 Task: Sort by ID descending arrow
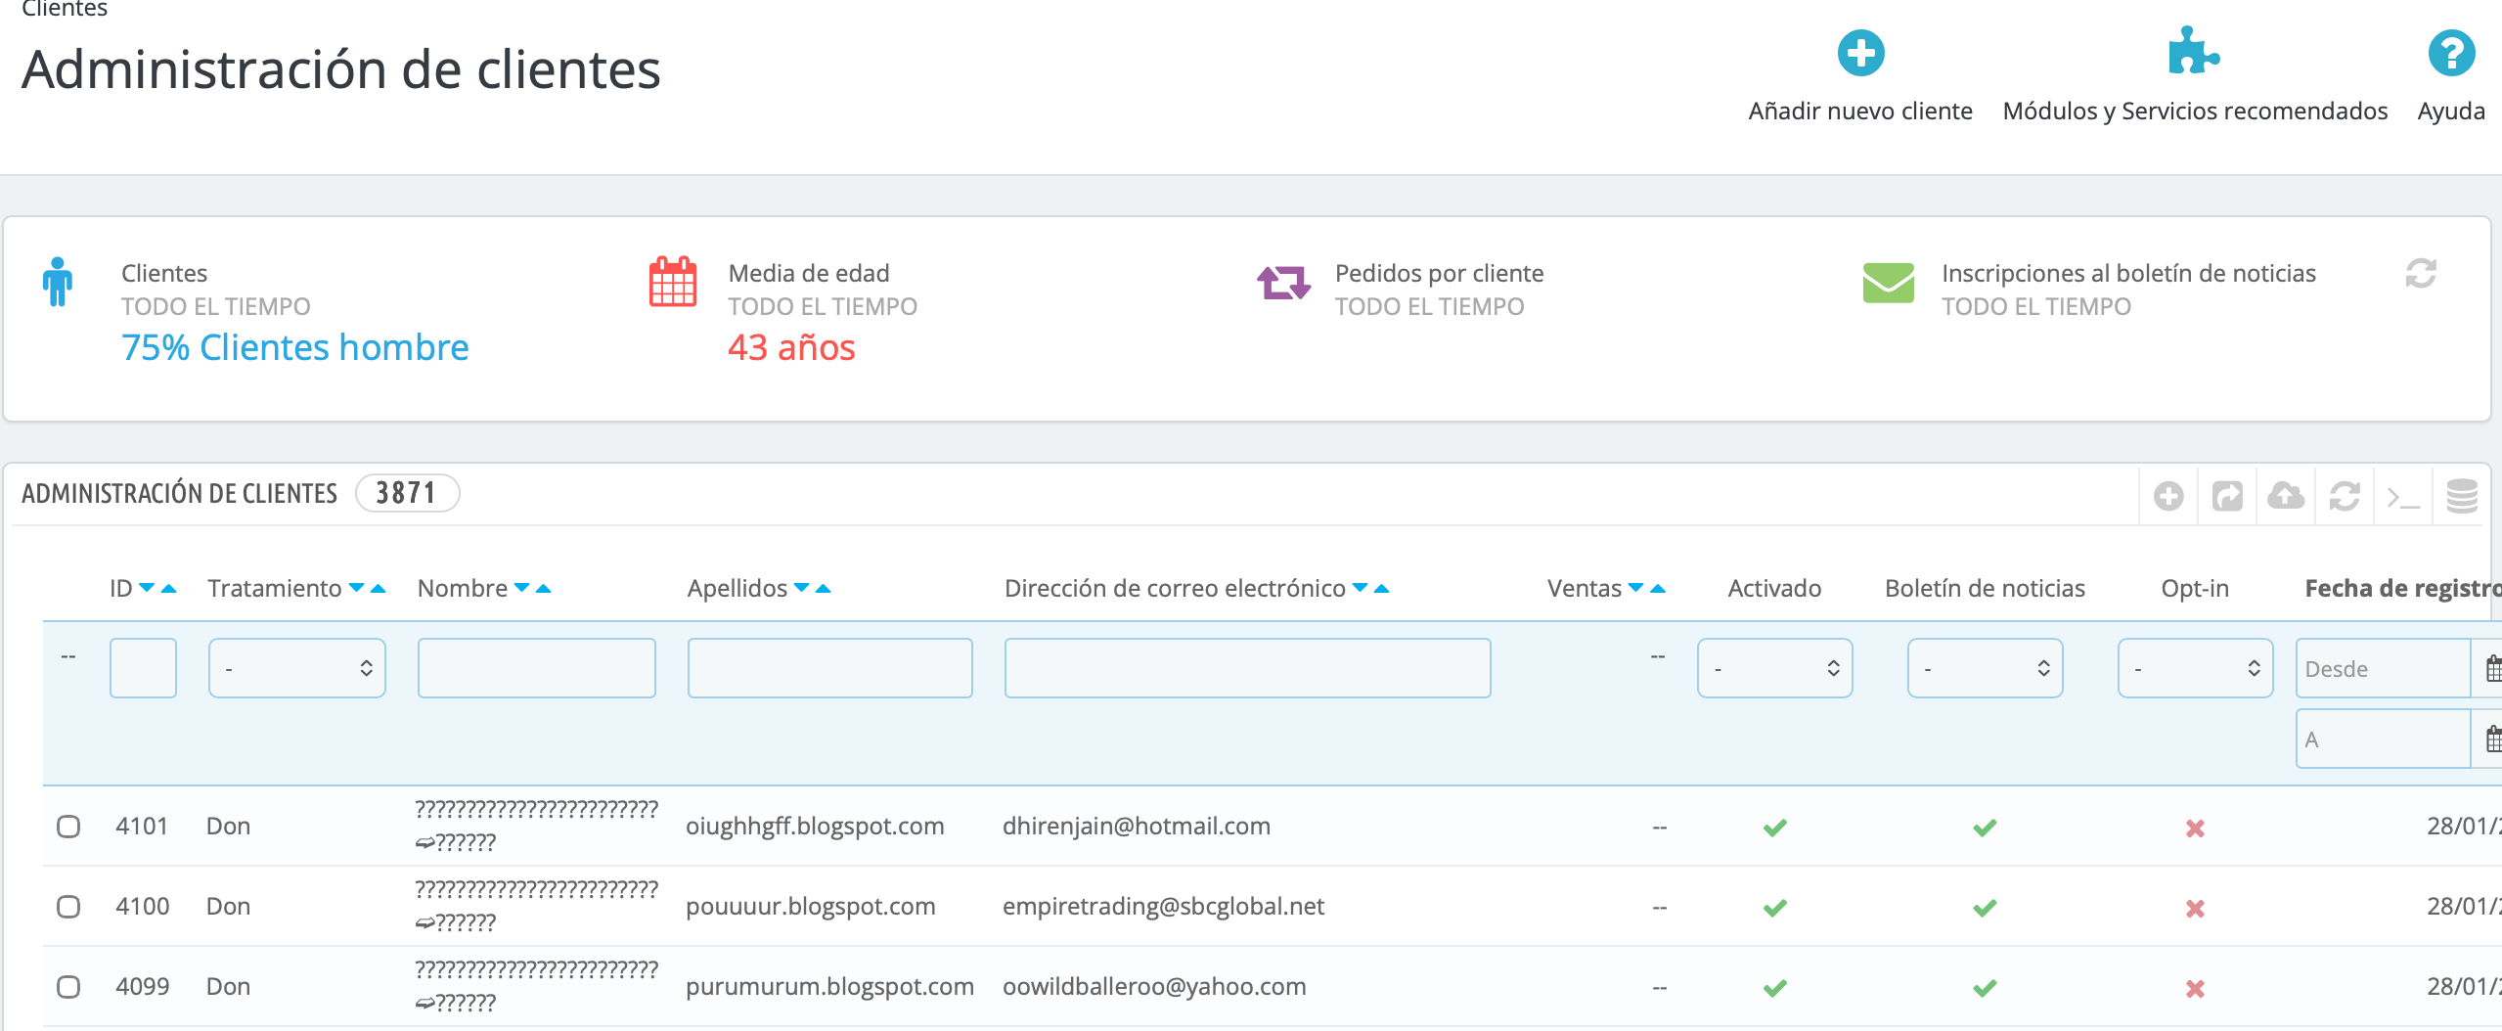click(x=147, y=588)
